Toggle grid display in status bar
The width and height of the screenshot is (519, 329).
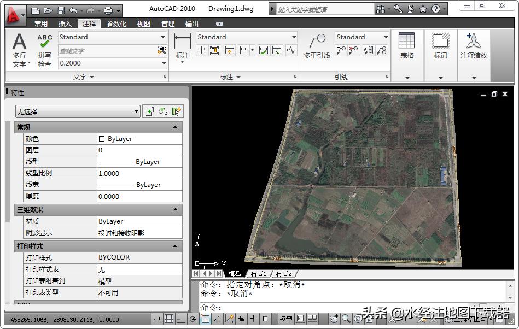point(169,319)
